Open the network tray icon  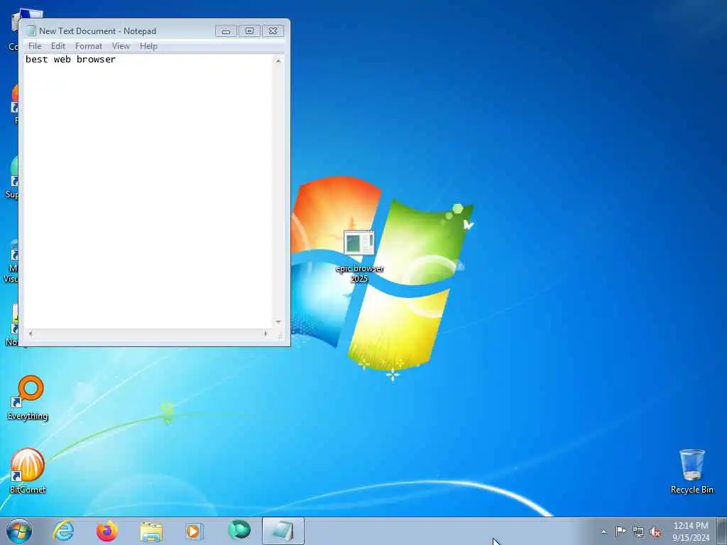(x=638, y=532)
